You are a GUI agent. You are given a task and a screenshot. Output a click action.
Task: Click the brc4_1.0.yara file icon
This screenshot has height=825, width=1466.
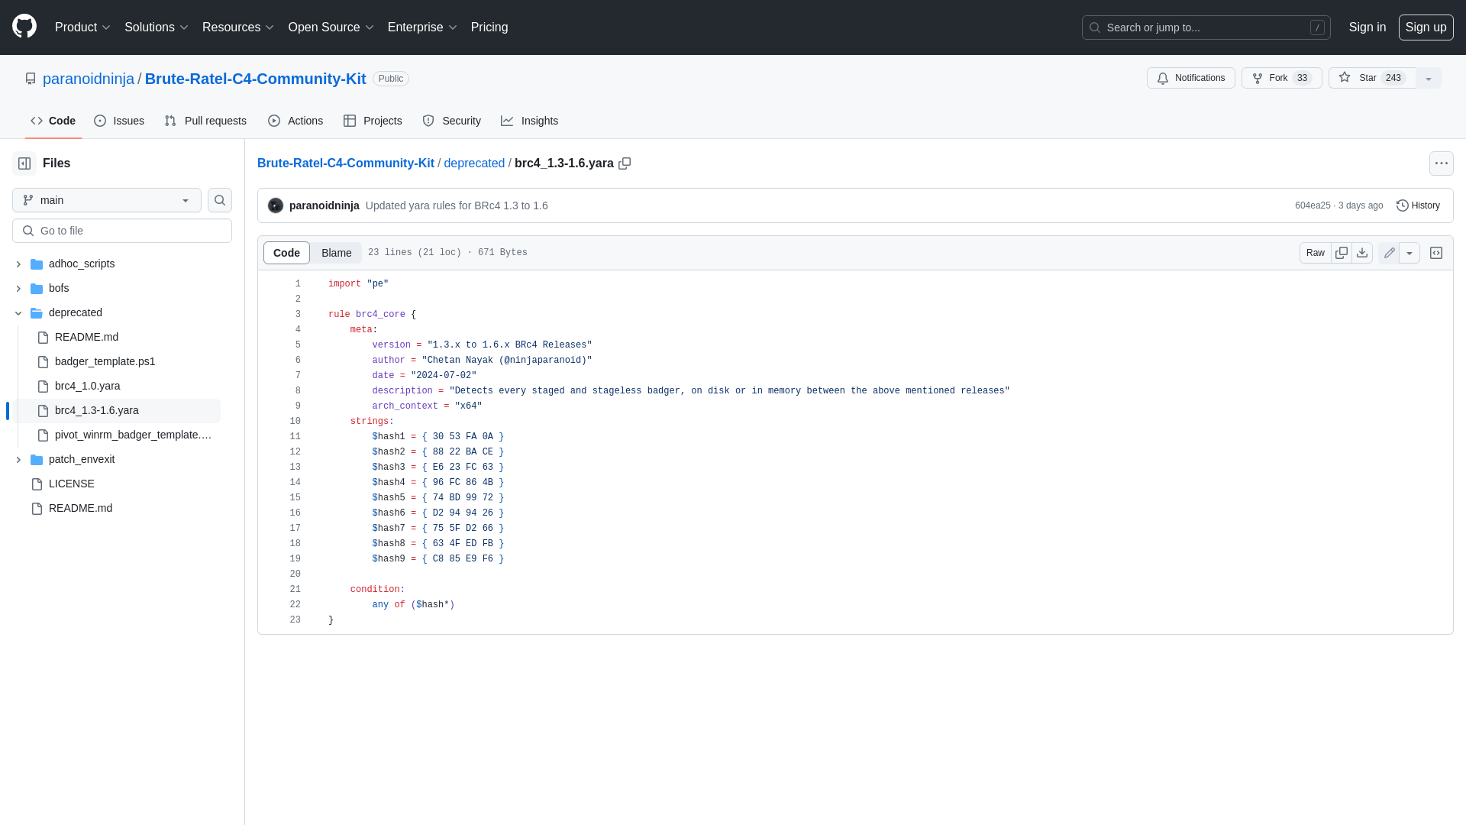pyautogui.click(x=43, y=387)
